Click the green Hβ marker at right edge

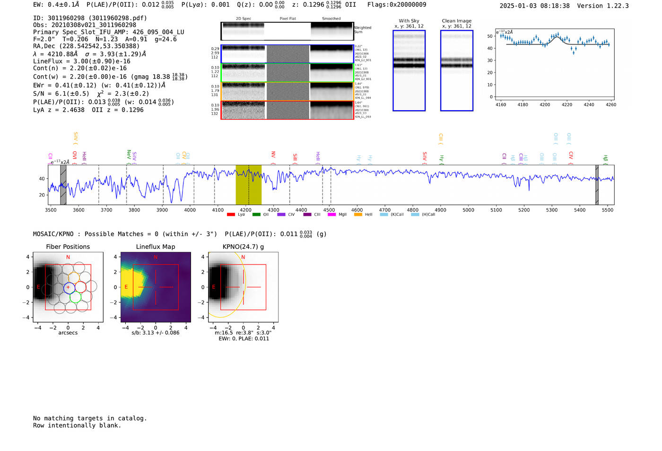[x=605, y=159]
